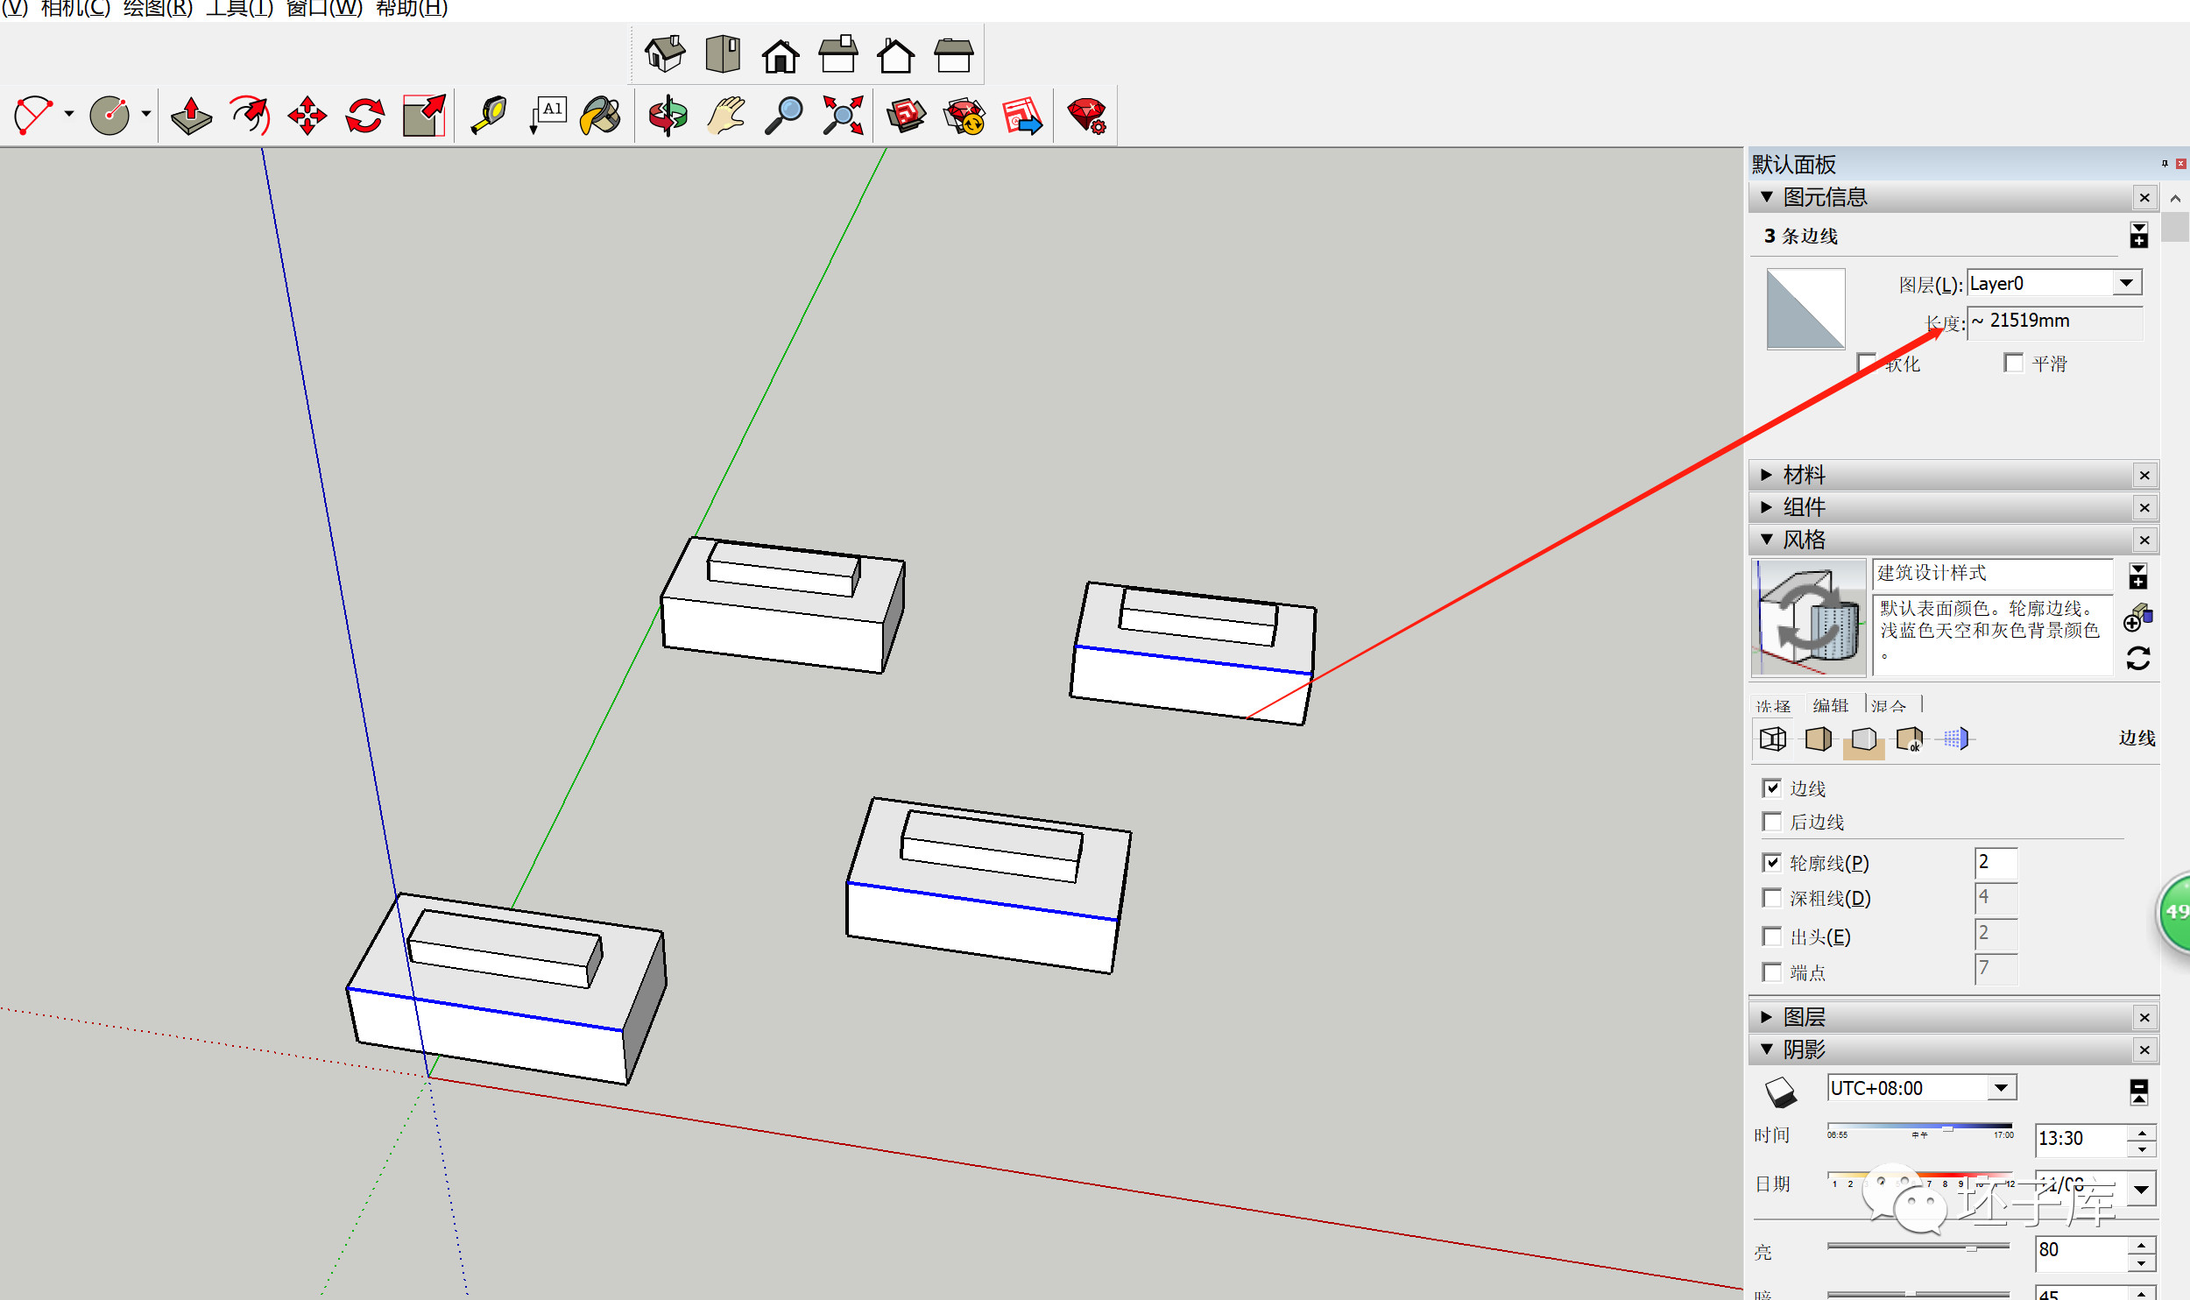The width and height of the screenshot is (2190, 1300).
Task: Open the Pie tool dropdown arrow
Action: point(146,114)
